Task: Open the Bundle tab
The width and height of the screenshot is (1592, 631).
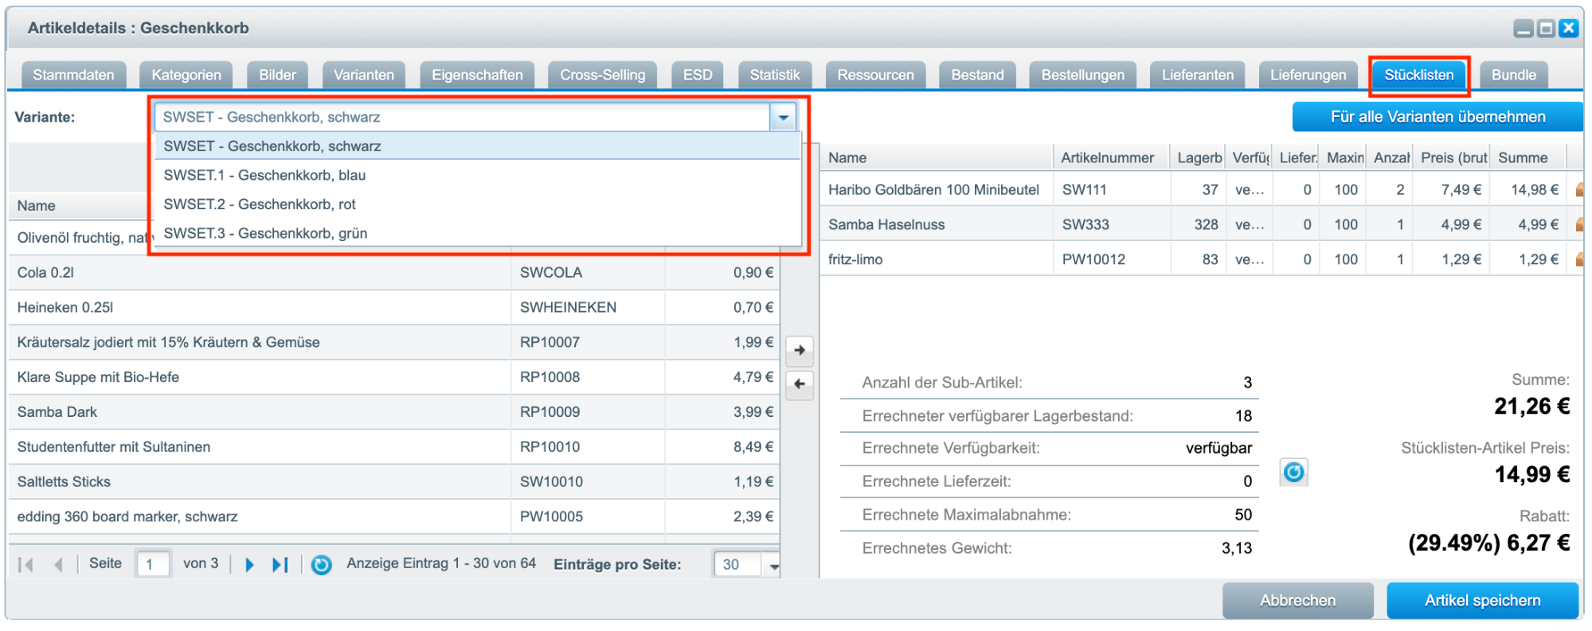Action: [x=1513, y=75]
